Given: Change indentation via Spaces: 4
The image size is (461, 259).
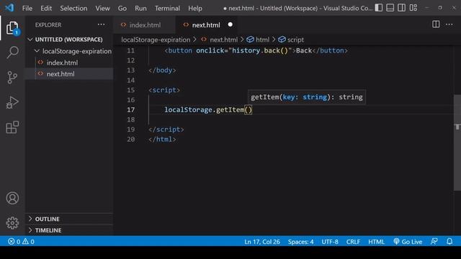Looking at the screenshot, I should coord(300,242).
